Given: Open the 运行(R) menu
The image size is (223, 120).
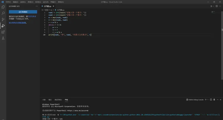Looking at the screenshot, I should [46, 2].
